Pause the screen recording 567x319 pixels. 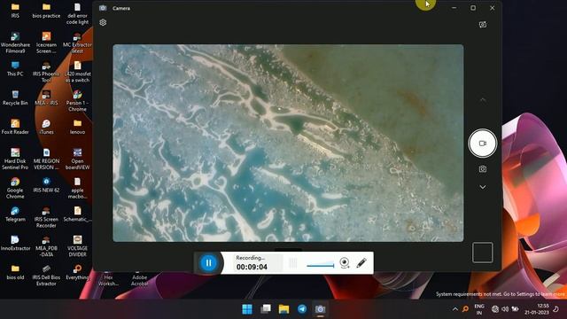tap(208, 263)
